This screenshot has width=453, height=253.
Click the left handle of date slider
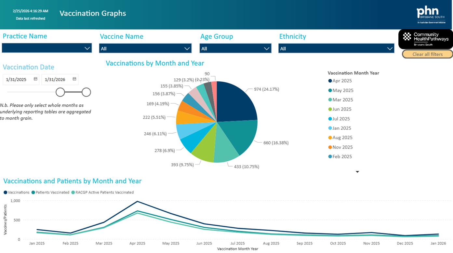coord(60,92)
